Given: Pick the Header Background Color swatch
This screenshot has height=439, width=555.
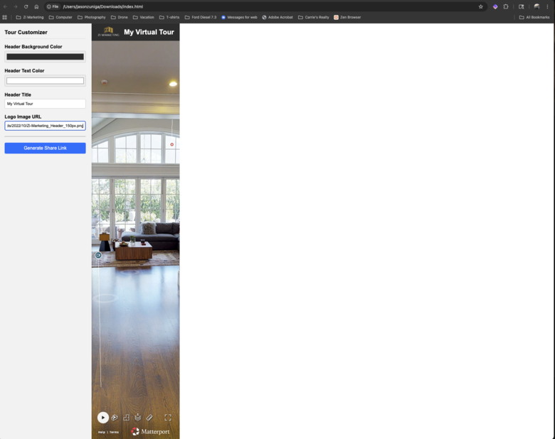Looking at the screenshot, I should pos(45,57).
